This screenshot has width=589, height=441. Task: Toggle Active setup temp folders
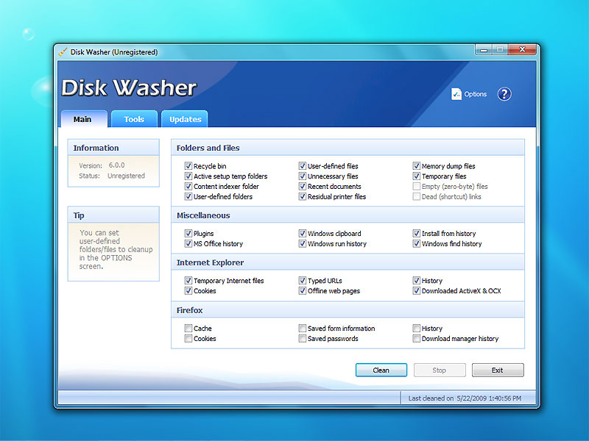(x=188, y=176)
